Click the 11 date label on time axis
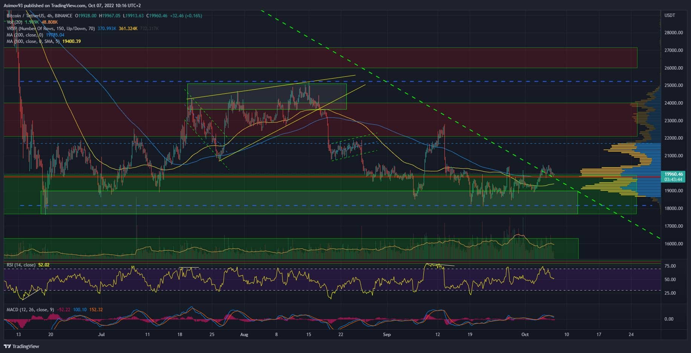Image resolution: width=691 pixels, height=353 pixels. pyautogui.click(x=147, y=335)
